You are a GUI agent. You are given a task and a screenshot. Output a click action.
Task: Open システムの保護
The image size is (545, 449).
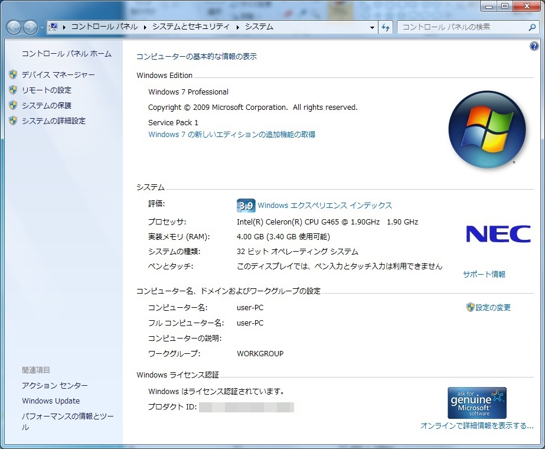point(47,105)
